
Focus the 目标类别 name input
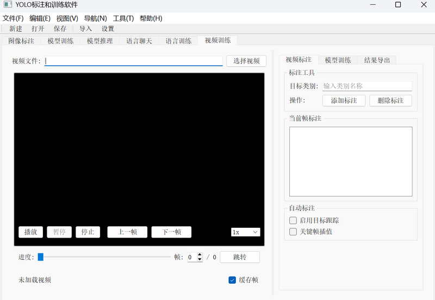367,86
